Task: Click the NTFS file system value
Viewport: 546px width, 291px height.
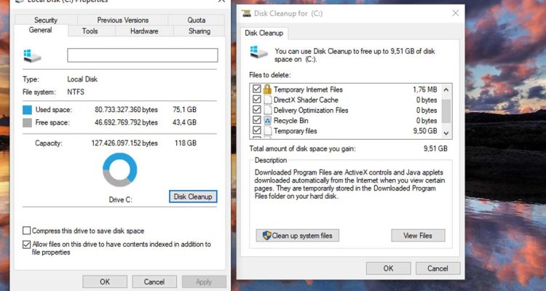Action: point(76,92)
